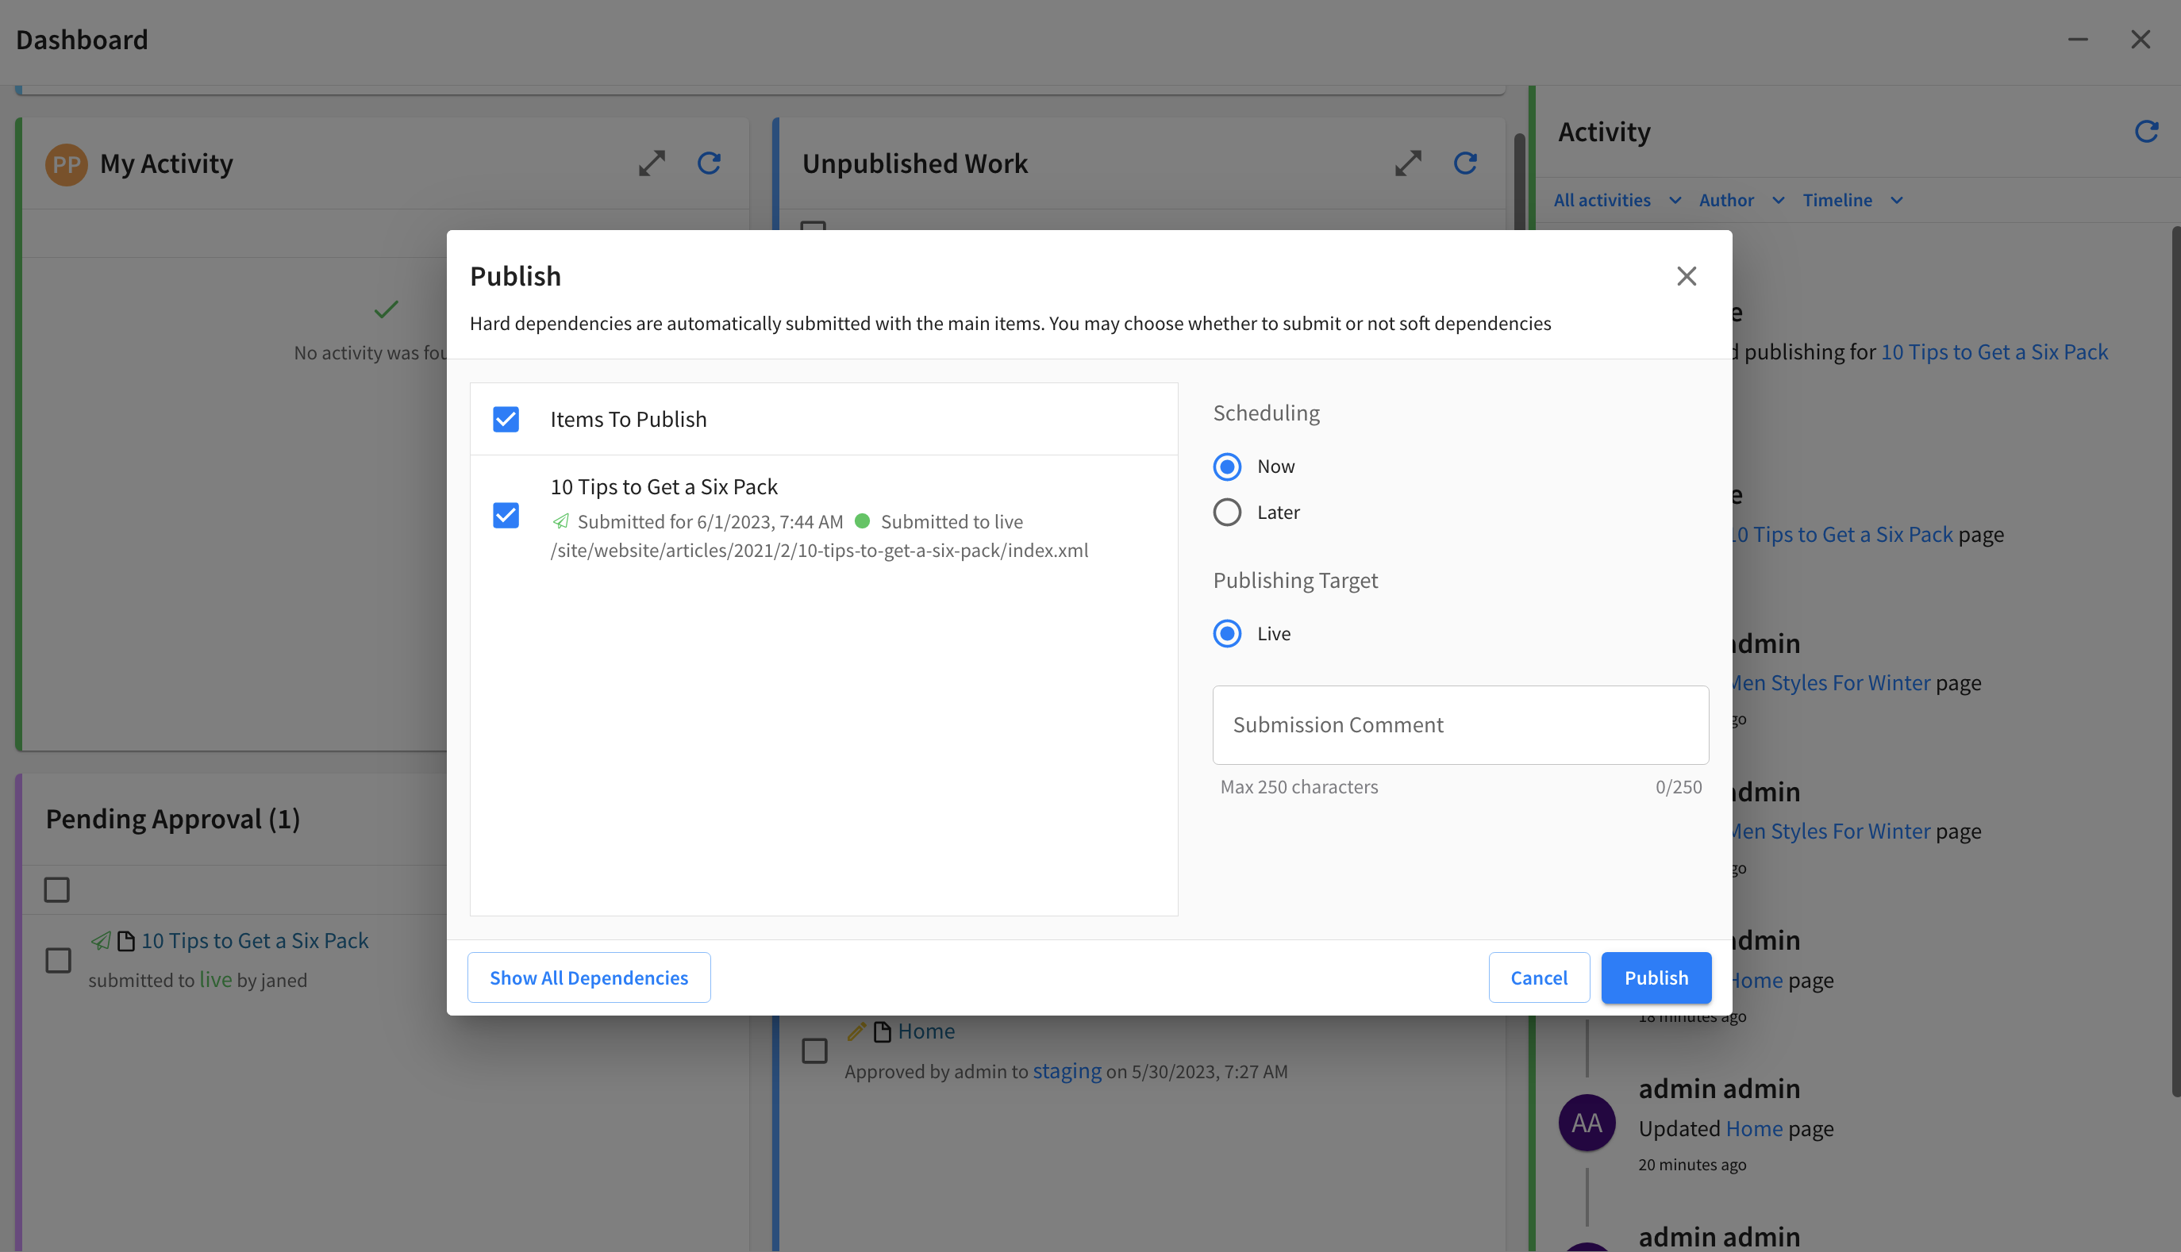Image resolution: width=2181 pixels, height=1252 pixels.
Task: Refresh the Activity feed
Action: (x=2147, y=131)
